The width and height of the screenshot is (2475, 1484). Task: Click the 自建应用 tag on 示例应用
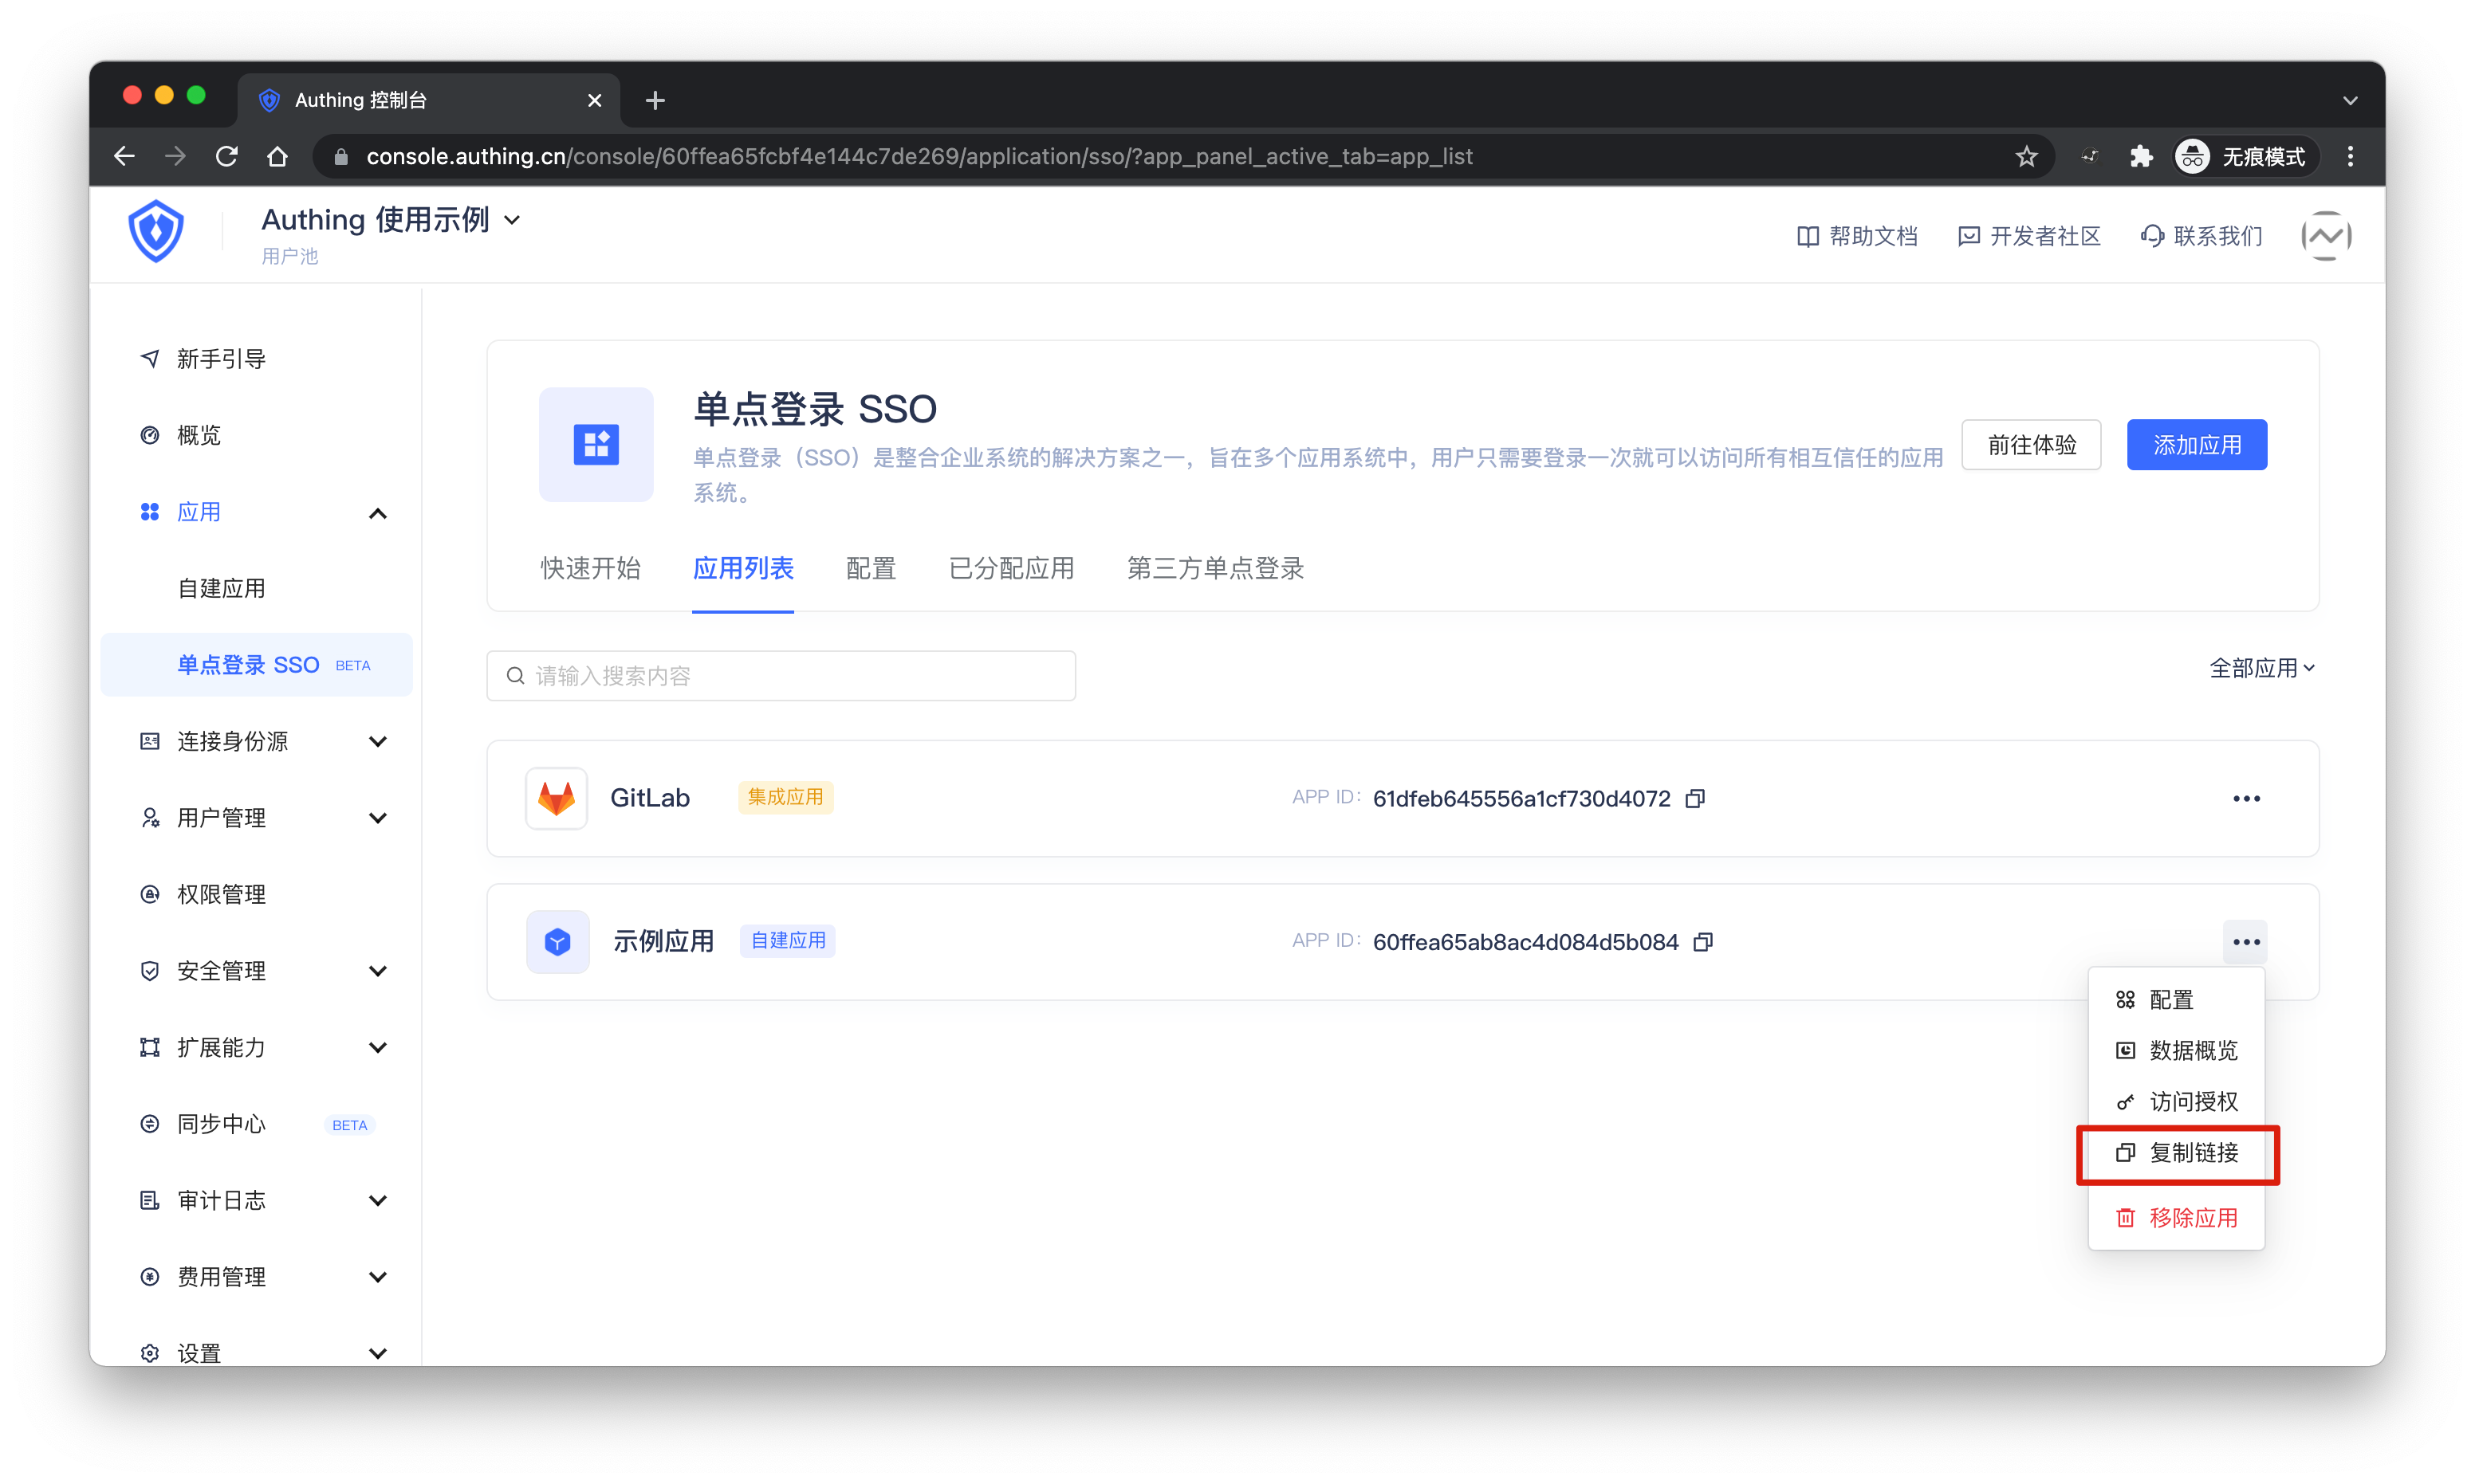coord(789,940)
